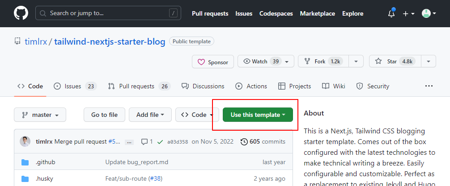Open the Feat/sub-route commit message
This screenshot has height=186, width=450.
126,179
